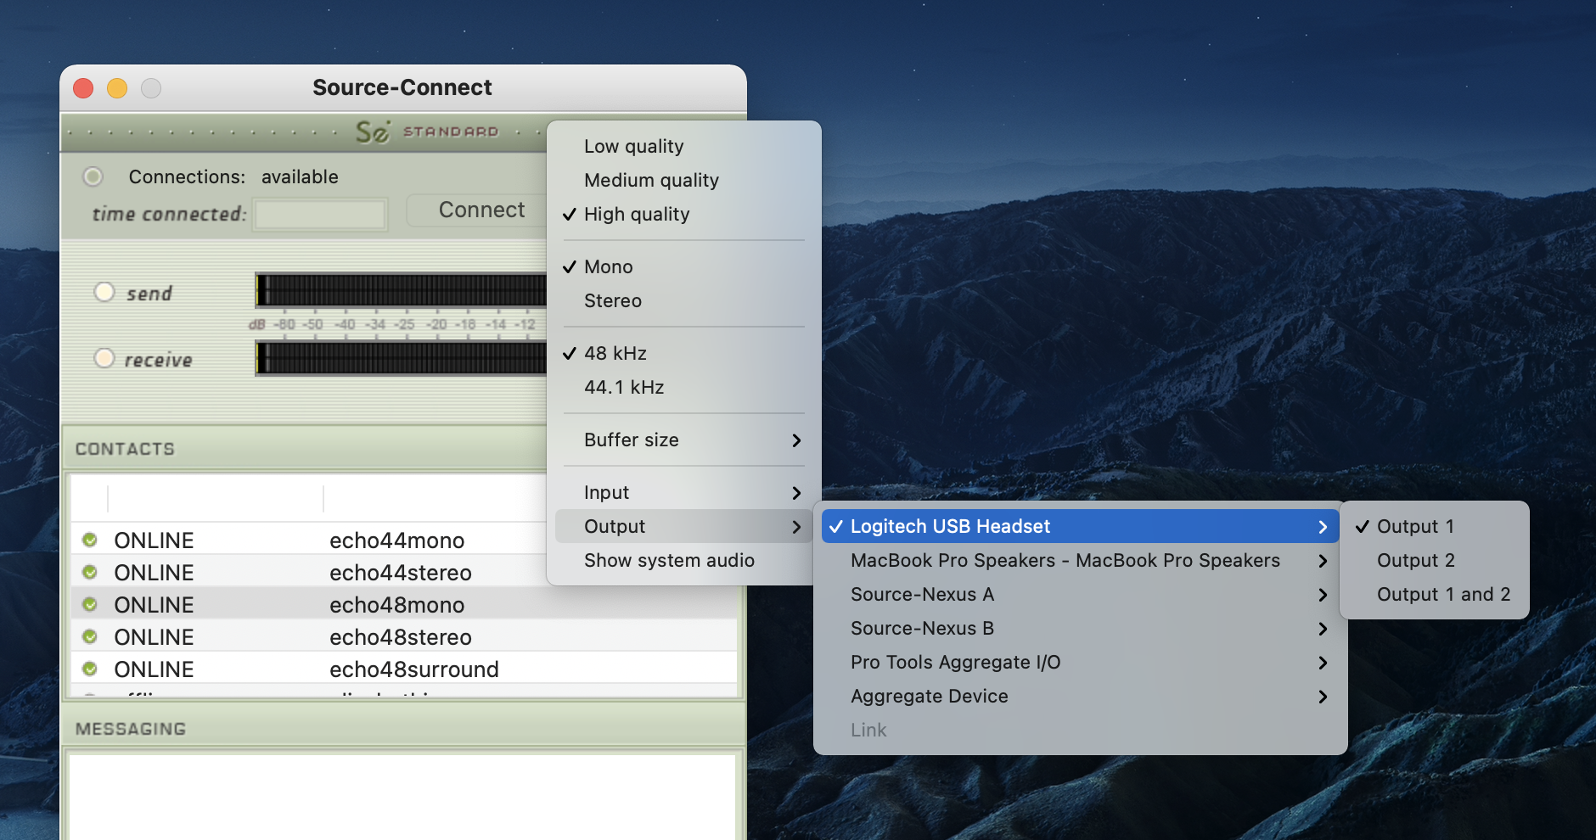Click the green status icon for echo48mono
This screenshot has height=840, width=1596.
click(x=90, y=605)
